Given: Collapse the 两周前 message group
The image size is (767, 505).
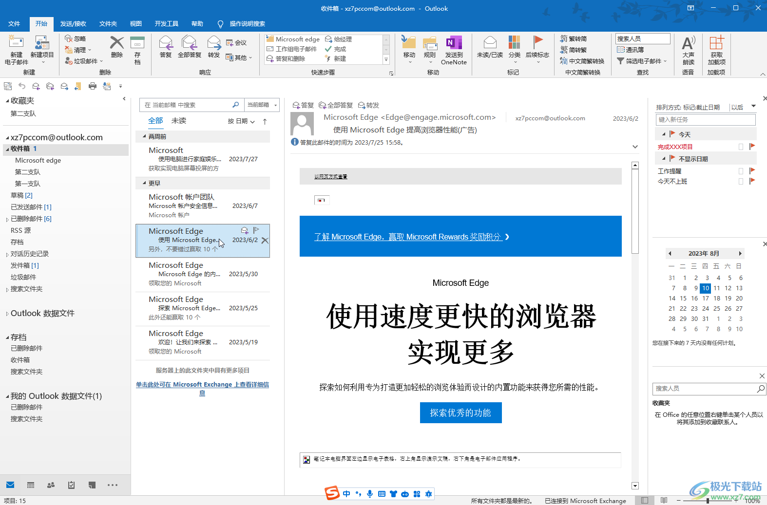Looking at the screenshot, I should [144, 136].
